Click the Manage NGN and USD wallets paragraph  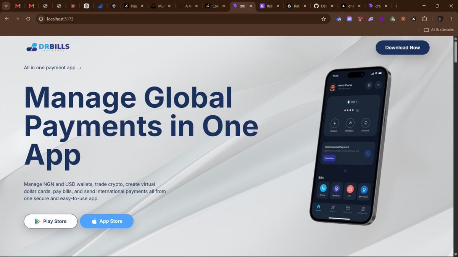click(x=95, y=191)
